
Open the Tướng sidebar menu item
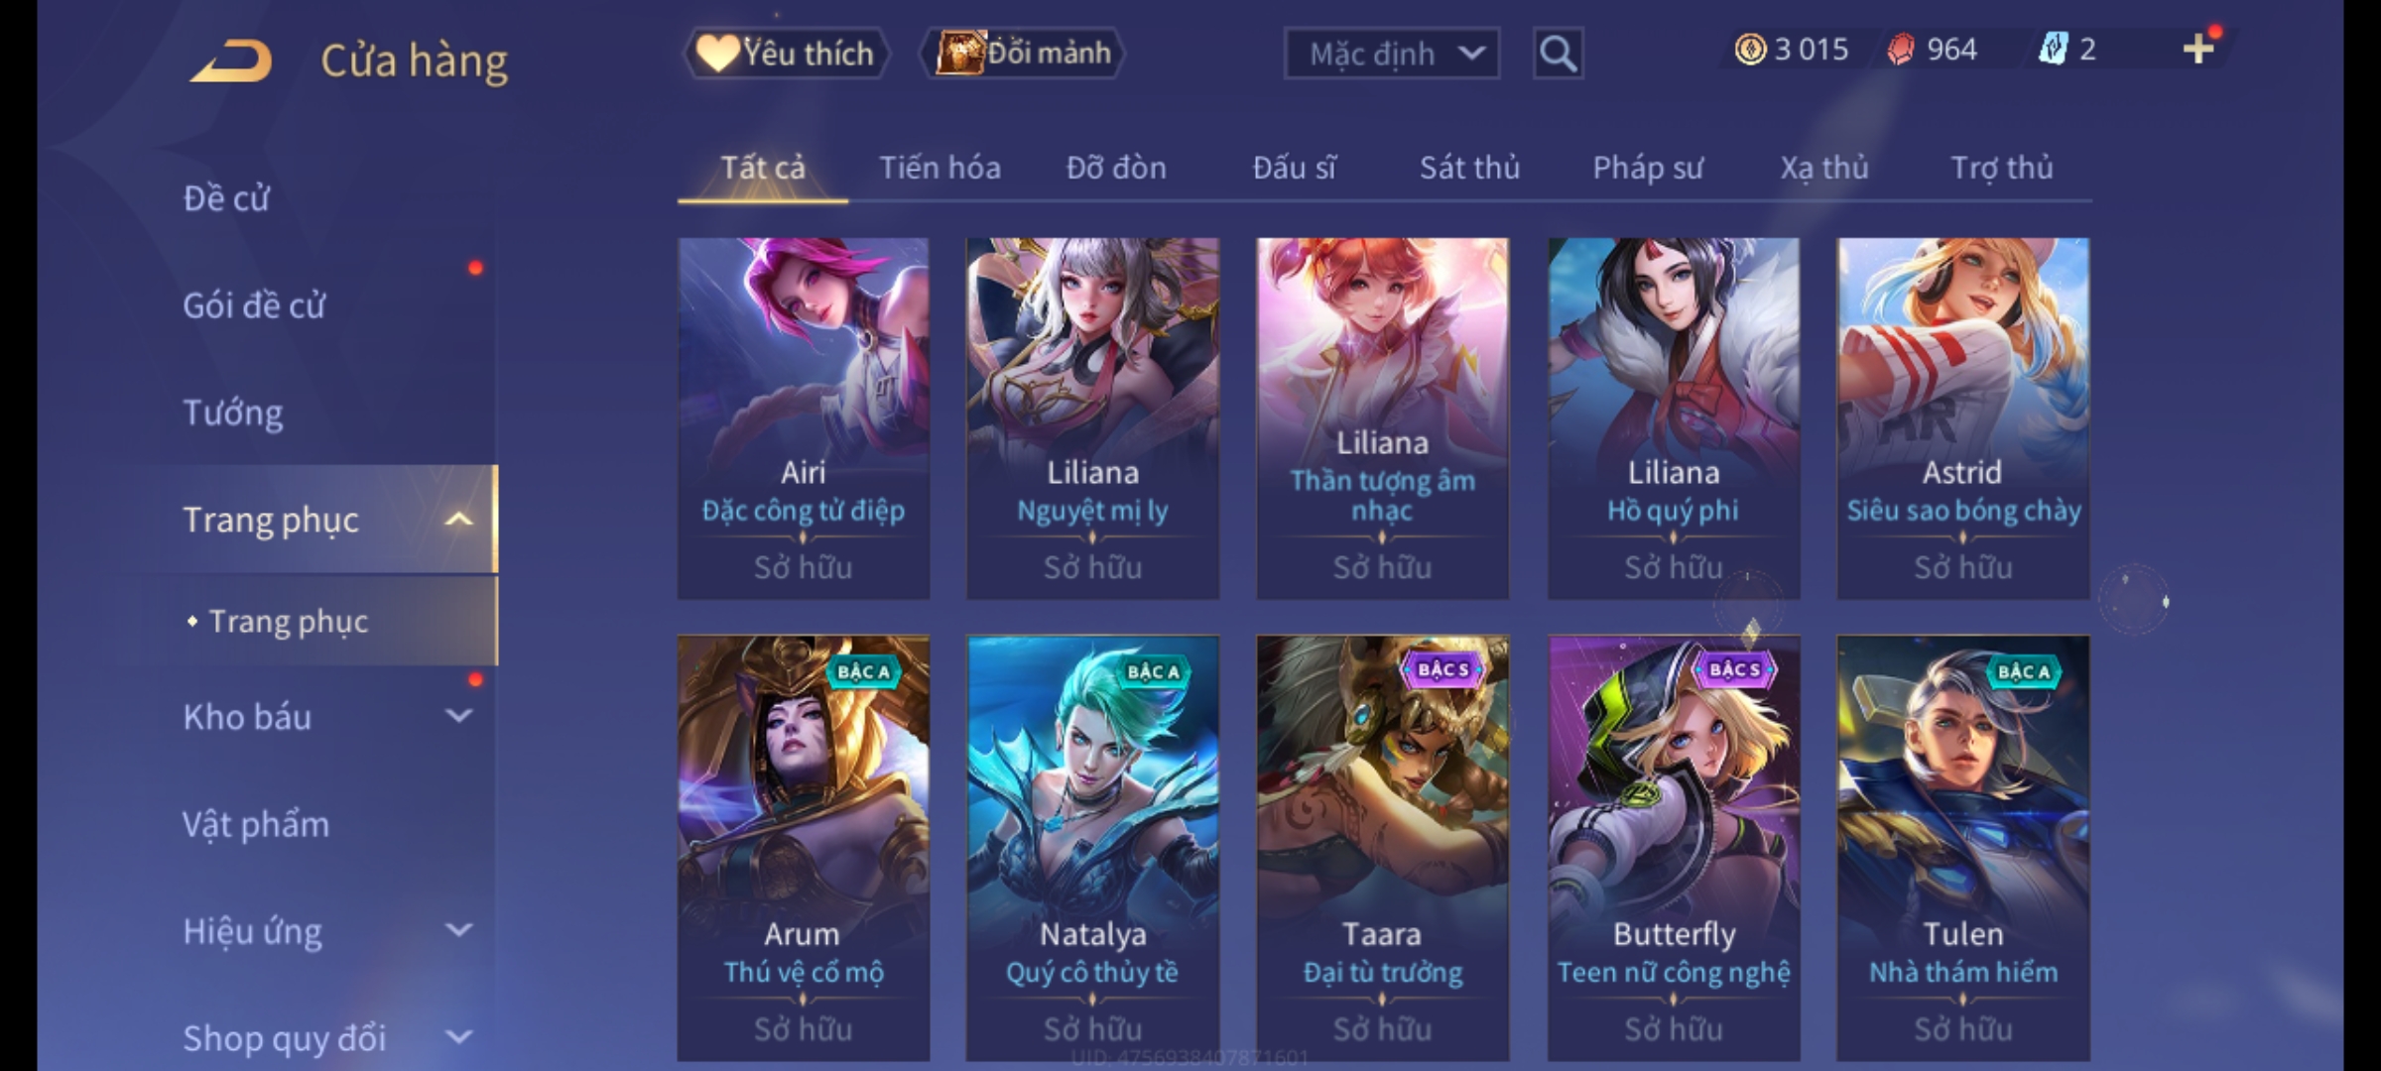point(233,412)
